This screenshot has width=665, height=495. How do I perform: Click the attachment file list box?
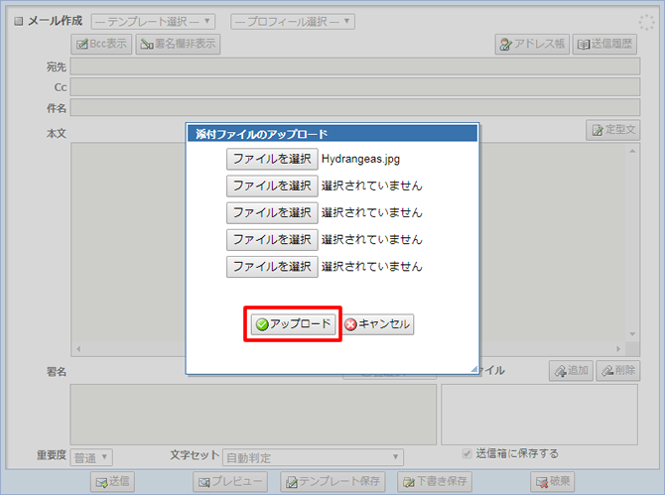[x=540, y=414]
